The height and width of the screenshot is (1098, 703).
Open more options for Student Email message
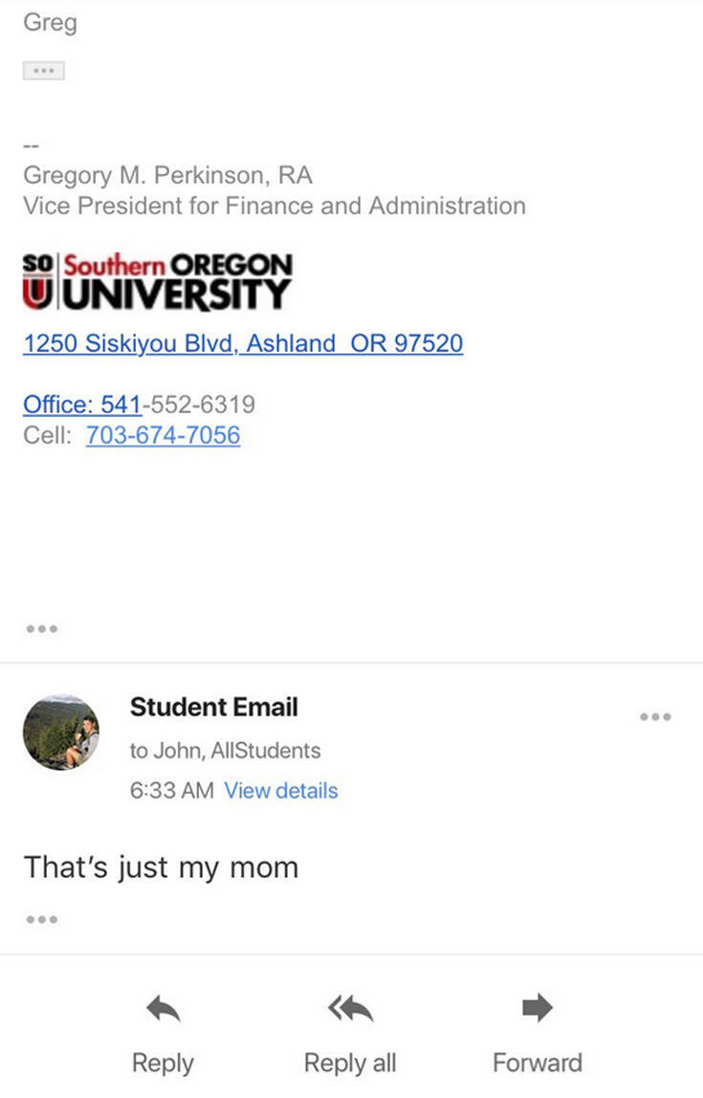pos(655,716)
